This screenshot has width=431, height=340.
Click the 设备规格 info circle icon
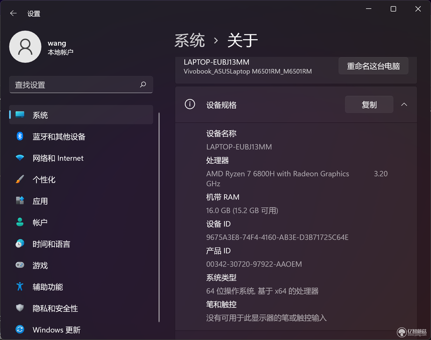click(190, 104)
